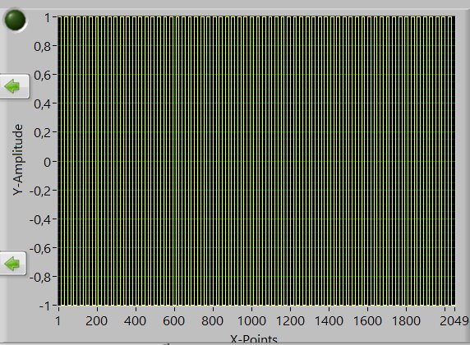Click the Y-axis value -0,8

[x=40, y=278]
